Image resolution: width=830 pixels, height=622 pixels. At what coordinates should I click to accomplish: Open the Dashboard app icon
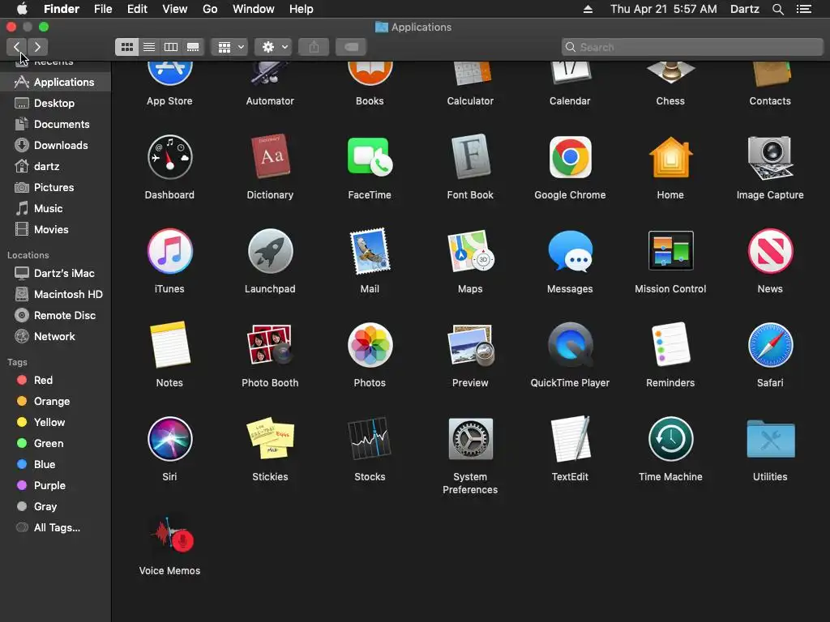pyautogui.click(x=169, y=157)
